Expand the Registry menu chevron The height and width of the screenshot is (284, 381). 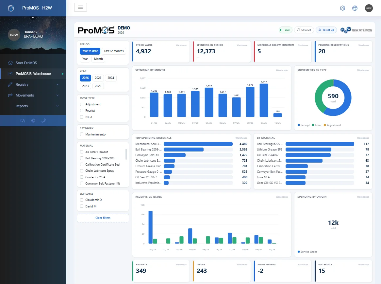[58, 84]
